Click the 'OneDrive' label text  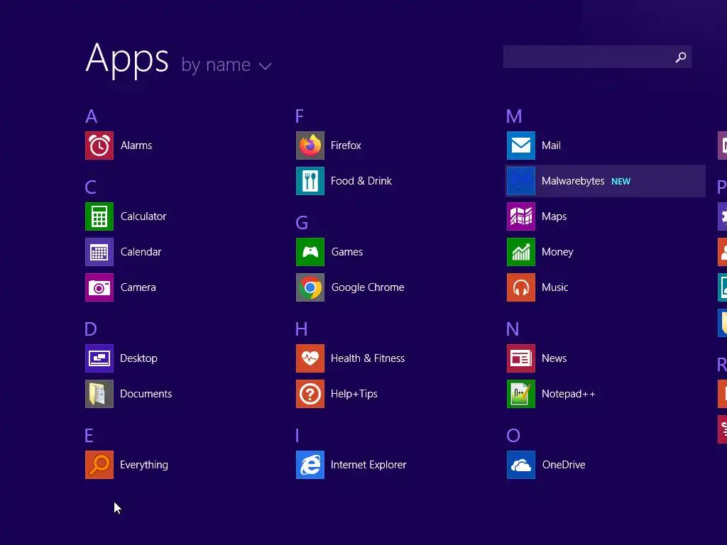(x=564, y=465)
